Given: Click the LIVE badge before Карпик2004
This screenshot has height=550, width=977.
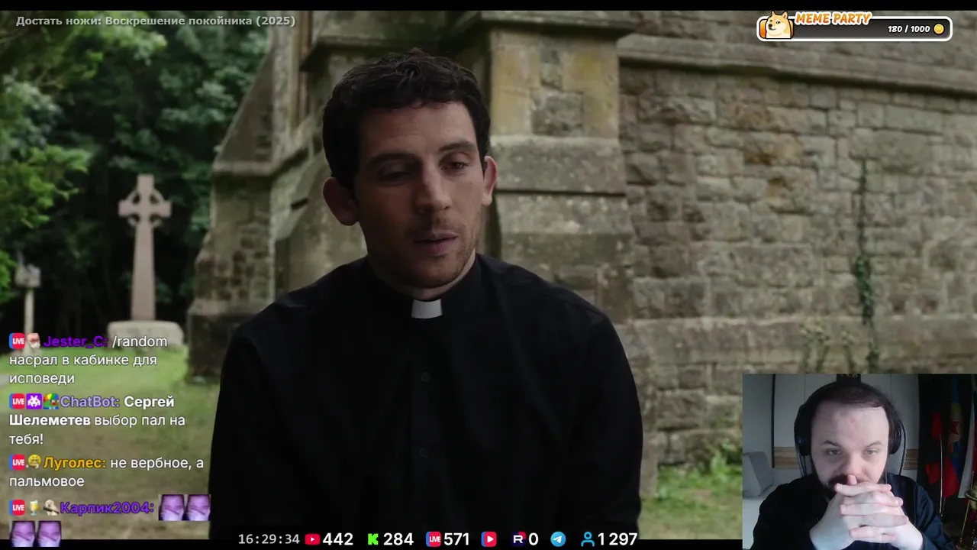Looking at the screenshot, I should [x=18, y=508].
